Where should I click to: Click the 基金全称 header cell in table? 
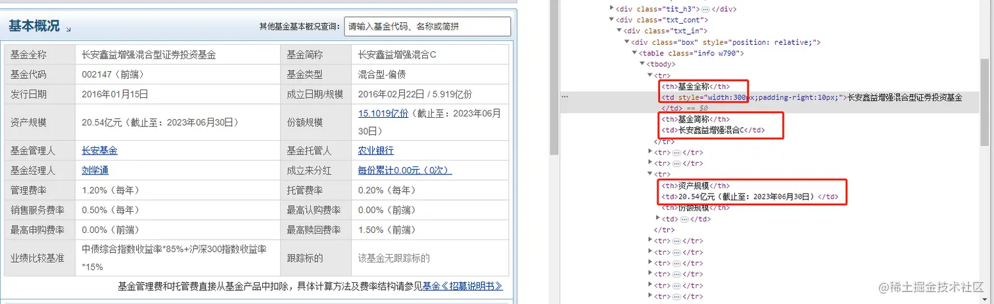pos(40,54)
